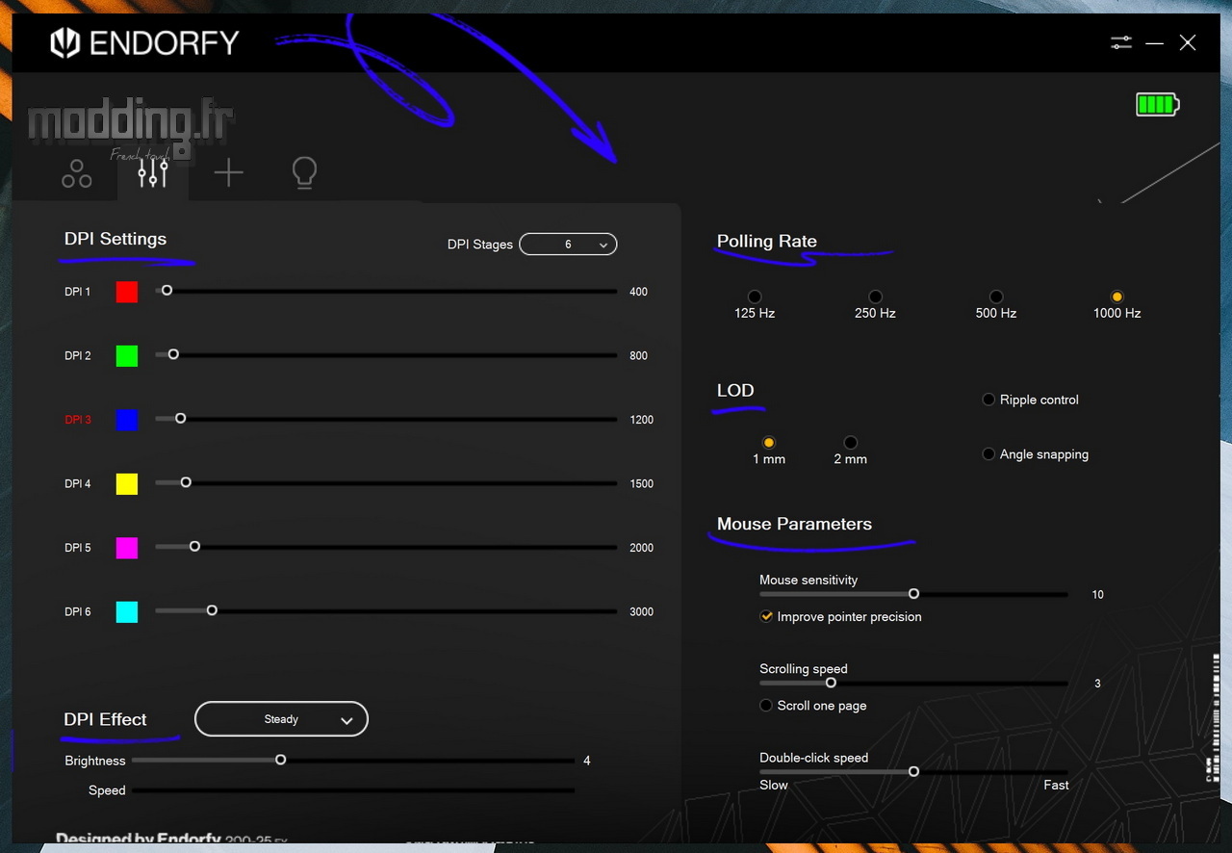
Task: Click the DPI 6 slider handle
Action: [x=212, y=610]
